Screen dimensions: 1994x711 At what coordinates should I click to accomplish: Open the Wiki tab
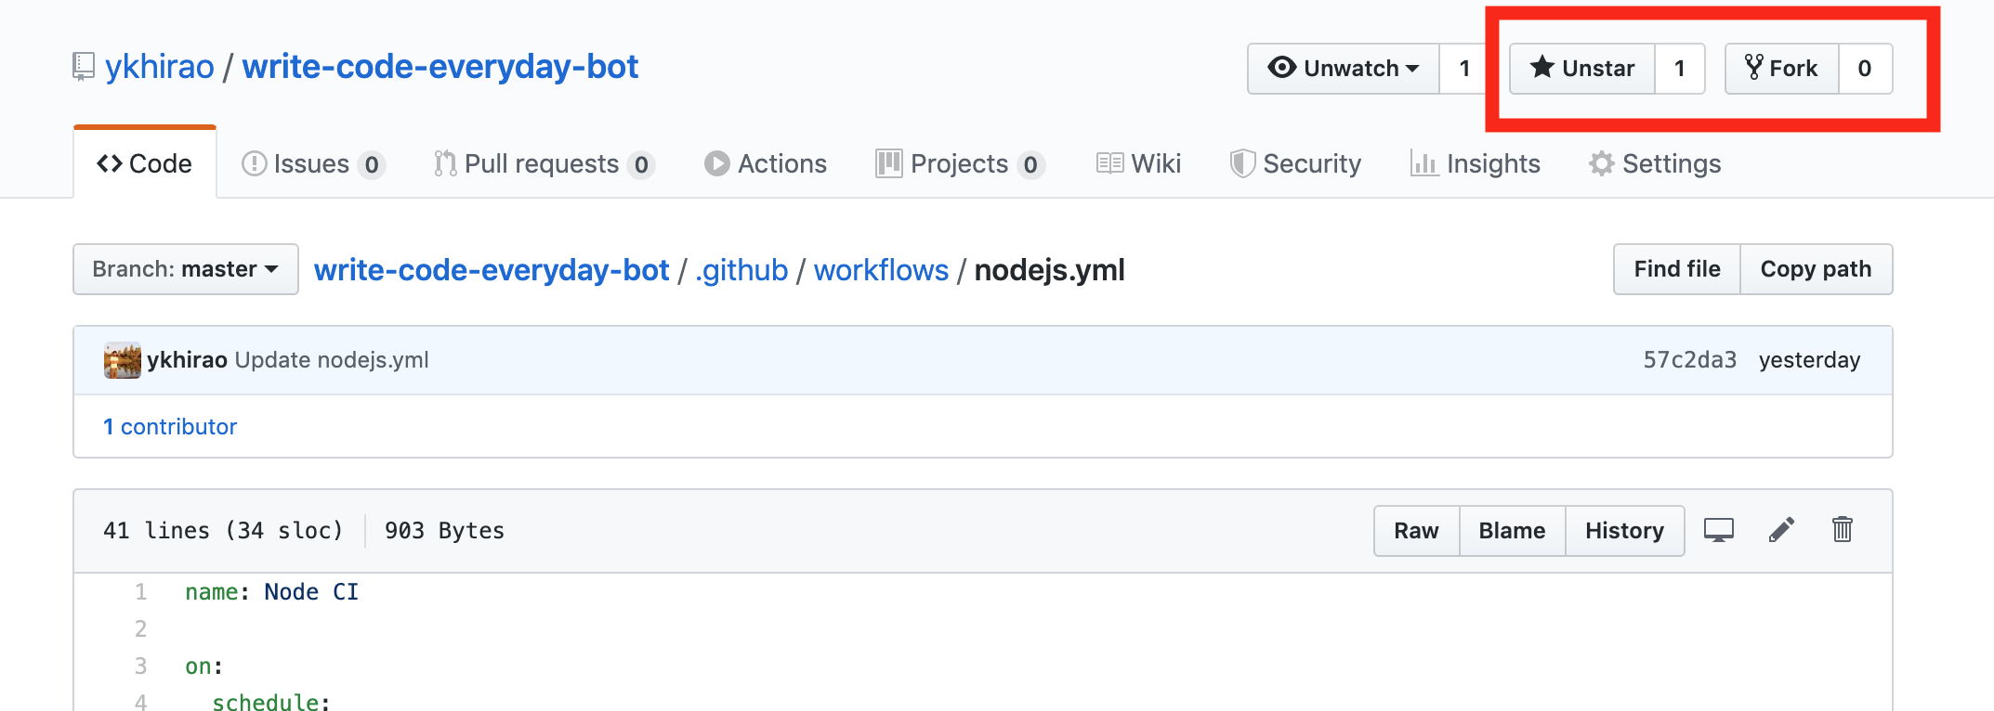pyautogui.click(x=1138, y=163)
